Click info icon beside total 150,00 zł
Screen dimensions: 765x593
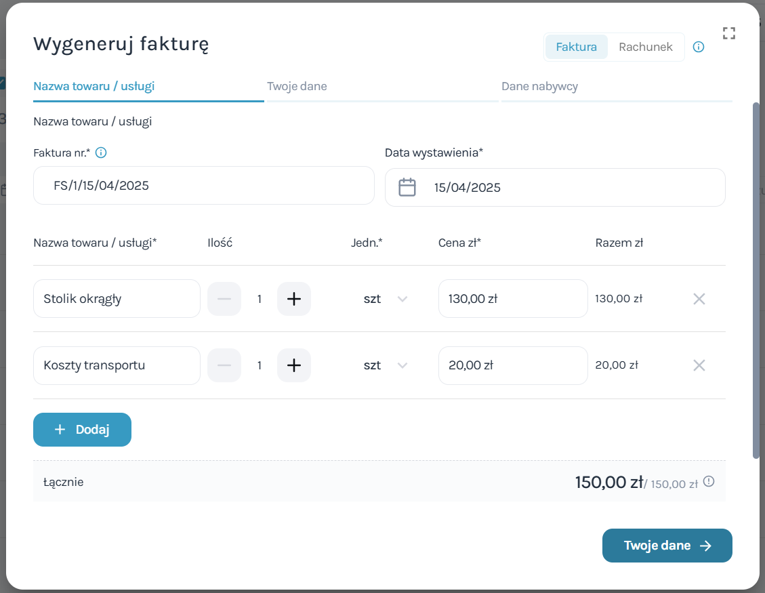709,482
